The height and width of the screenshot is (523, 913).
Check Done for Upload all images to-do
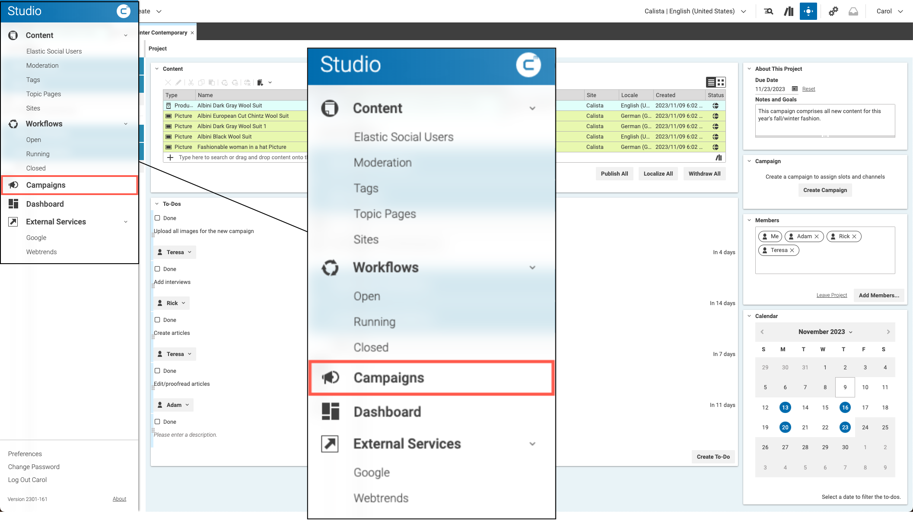(158, 218)
